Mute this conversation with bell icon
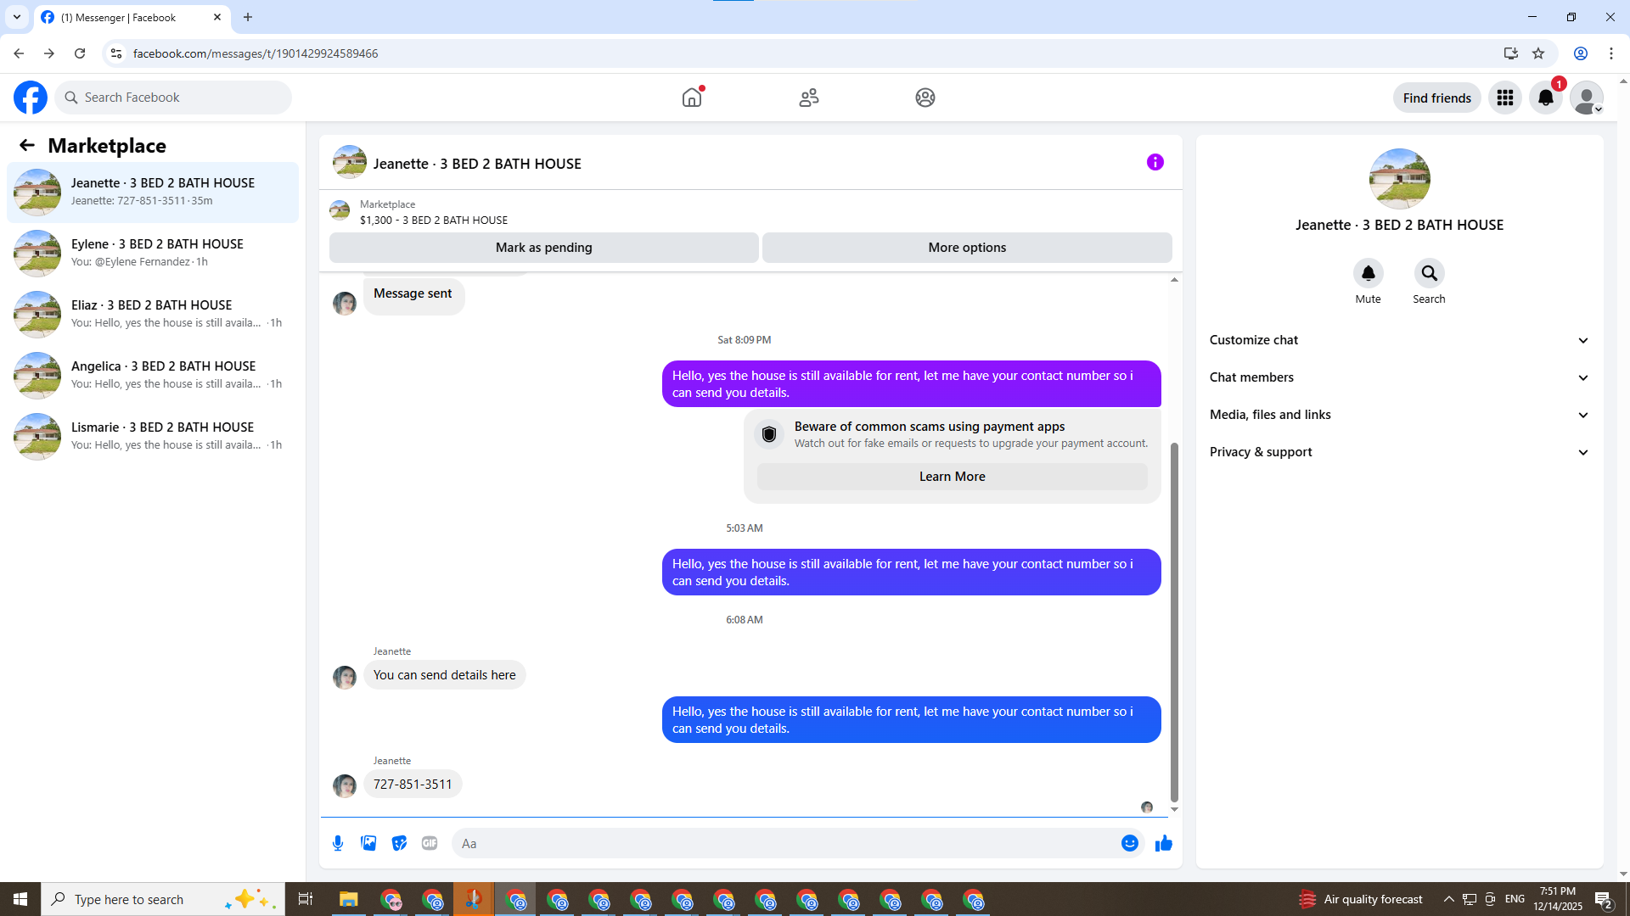1630x916 pixels. coord(1368,273)
